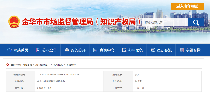
Task: Click the 信息索引号 label cell
Action: (x=20, y=75)
